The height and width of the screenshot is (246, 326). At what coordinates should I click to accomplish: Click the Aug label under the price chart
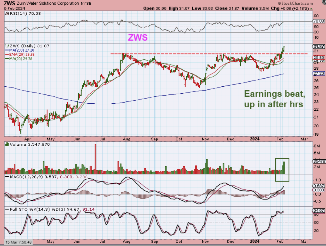pos(126,139)
